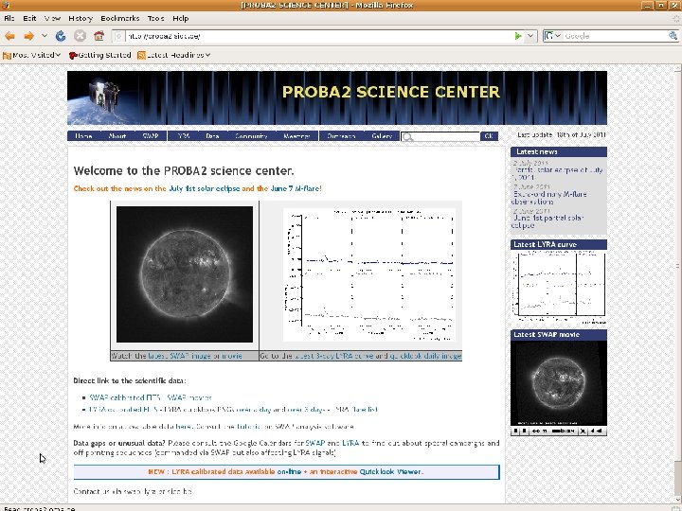Open the Partial solar eclipse of July news item
Viewport: 682px width, 511px height.
tap(558, 174)
